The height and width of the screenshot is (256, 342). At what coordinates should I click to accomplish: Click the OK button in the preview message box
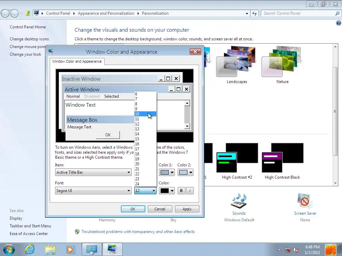point(108,135)
